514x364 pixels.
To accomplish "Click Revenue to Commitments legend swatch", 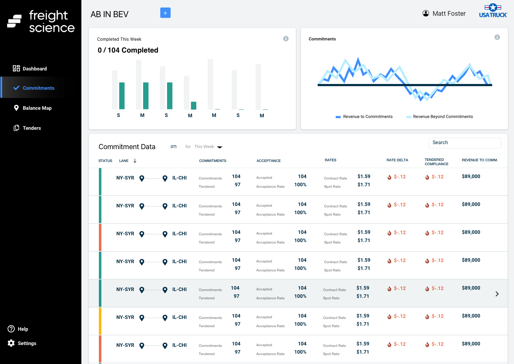I will 338,117.
